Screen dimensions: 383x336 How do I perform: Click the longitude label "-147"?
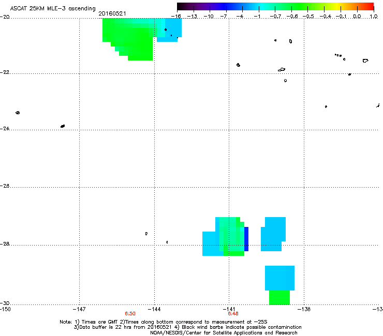click(79, 309)
